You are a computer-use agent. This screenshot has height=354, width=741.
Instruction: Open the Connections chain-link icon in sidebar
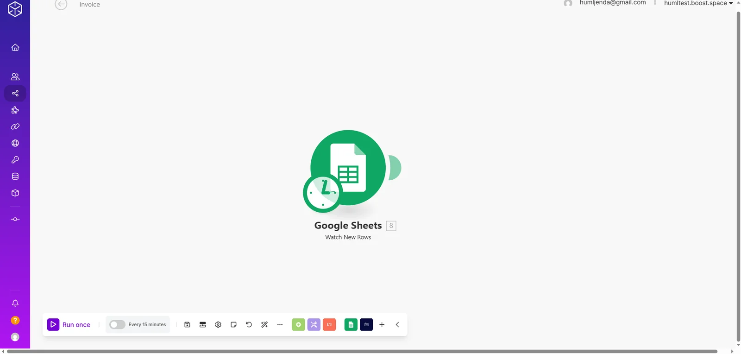15,126
